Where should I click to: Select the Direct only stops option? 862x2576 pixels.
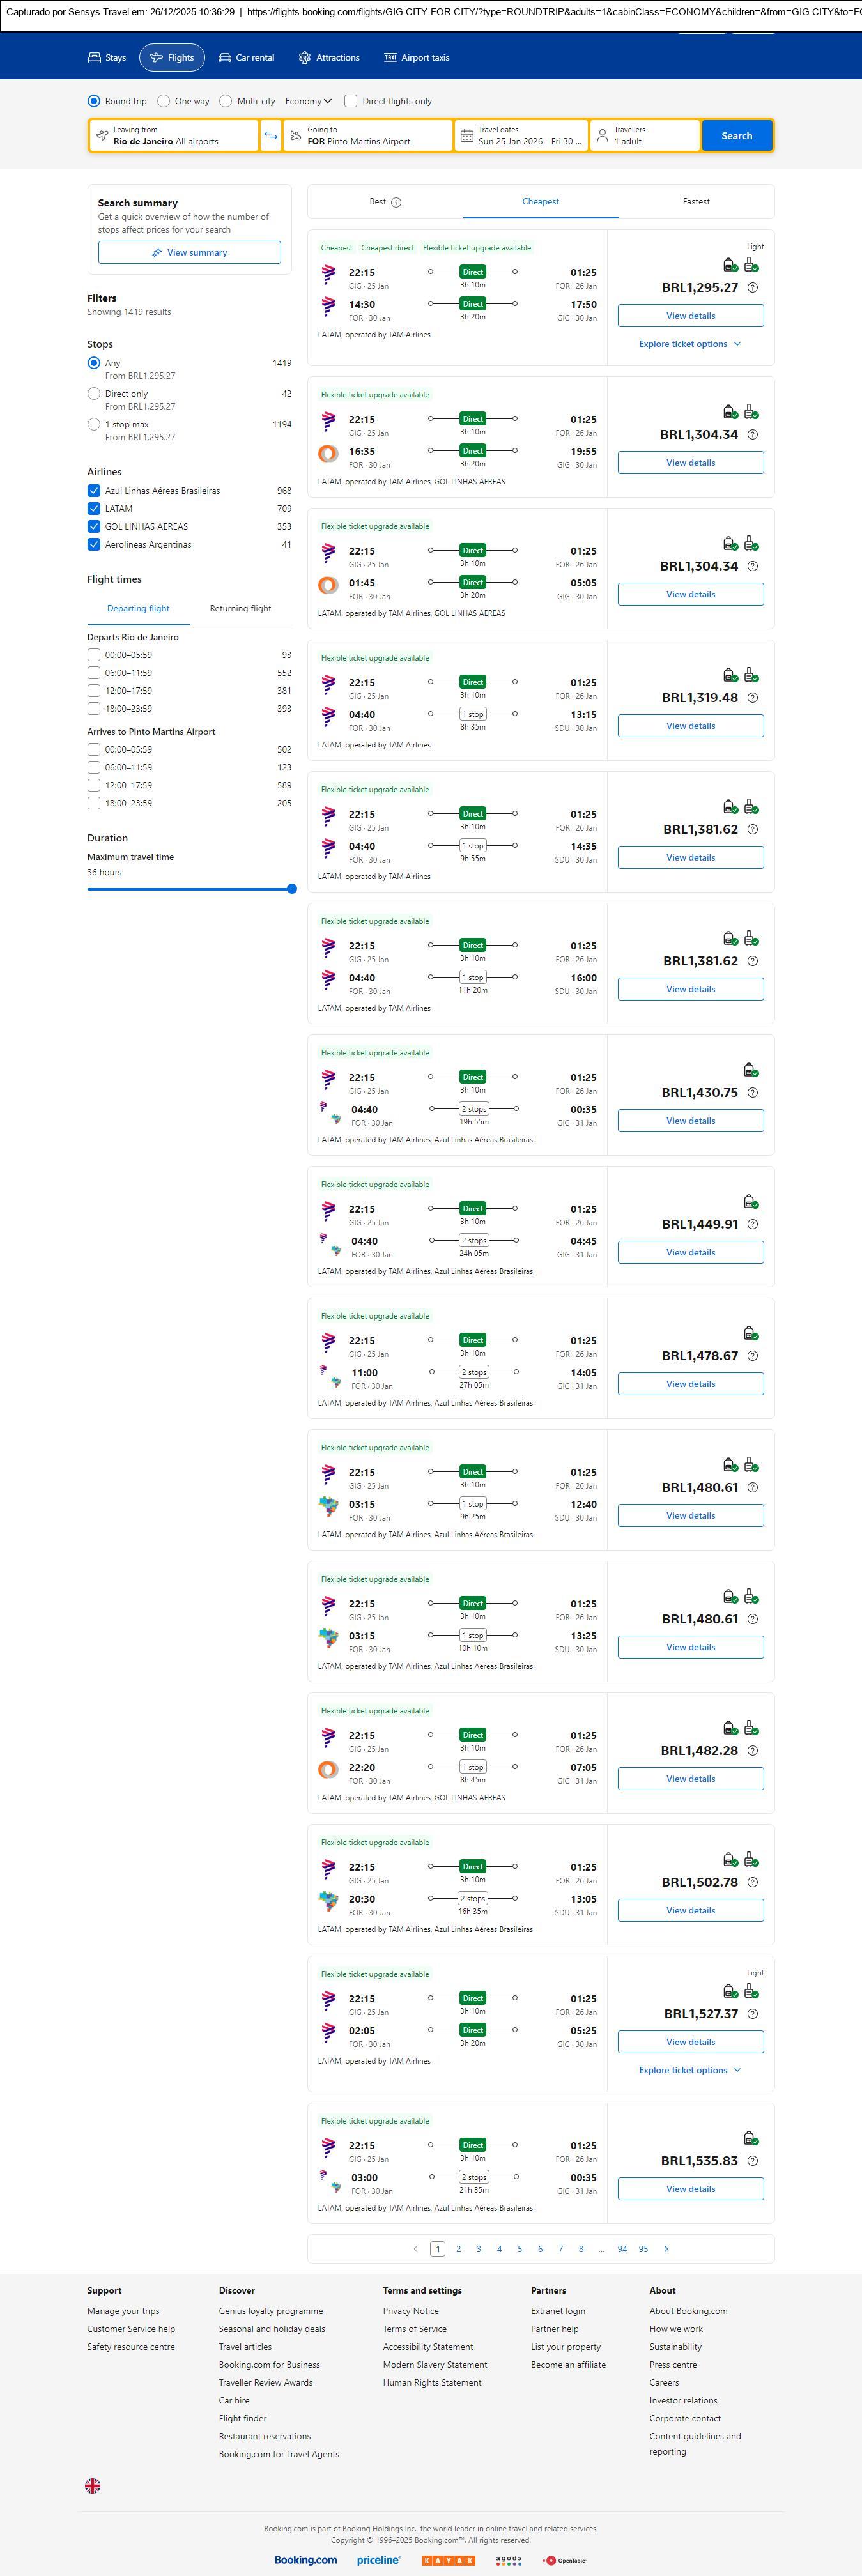coord(94,394)
